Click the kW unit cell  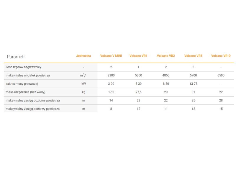click(83, 84)
